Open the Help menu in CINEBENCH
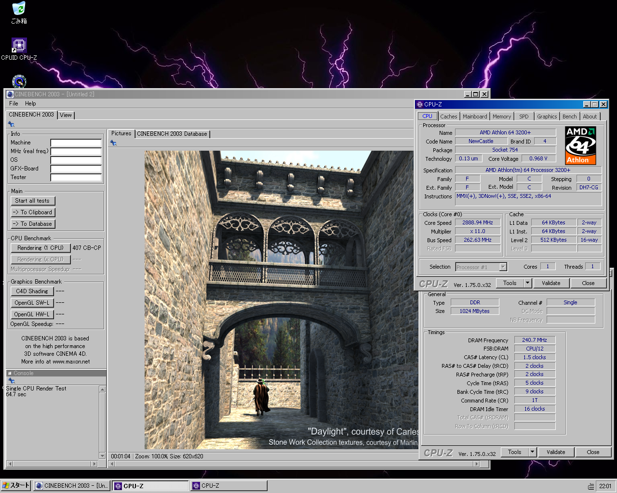617x493 pixels. tap(30, 104)
